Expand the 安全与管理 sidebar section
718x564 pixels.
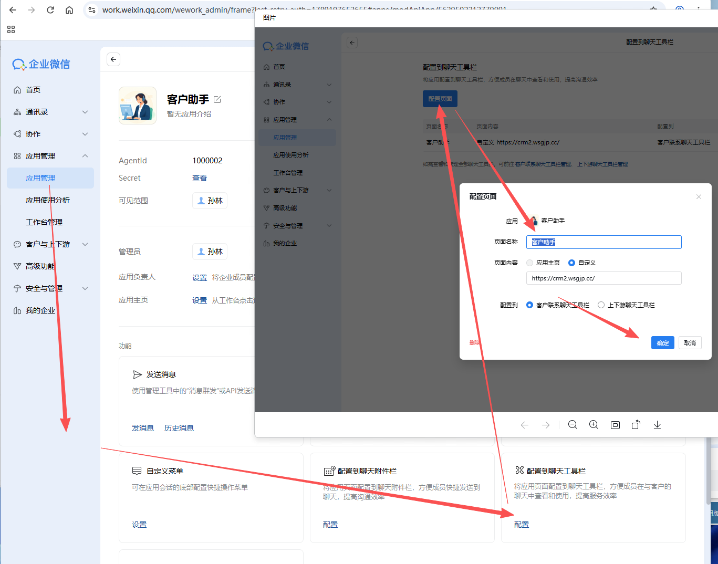pos(85,288)
